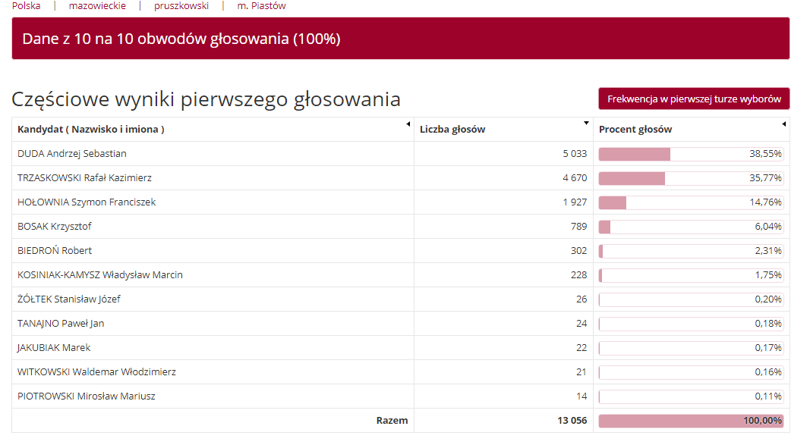Click the red voting districts data banner
The width and height of the screenshot is (810, 445).
tap(400, 39)
